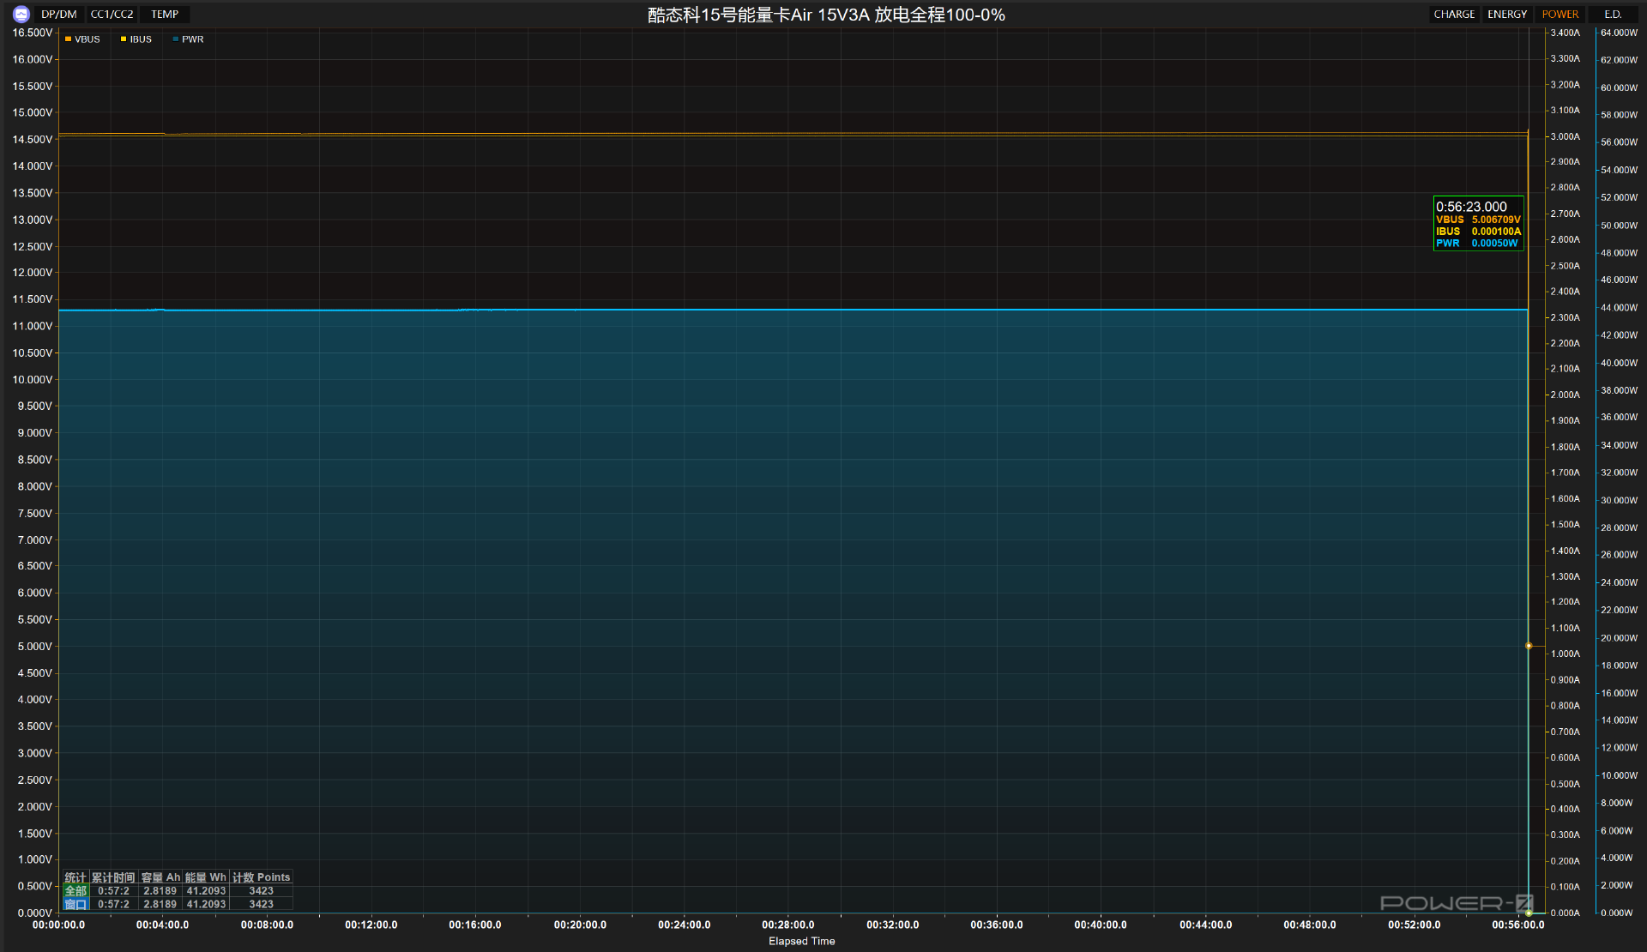Click the POWER-Z watermark logo

[1456, 903]
